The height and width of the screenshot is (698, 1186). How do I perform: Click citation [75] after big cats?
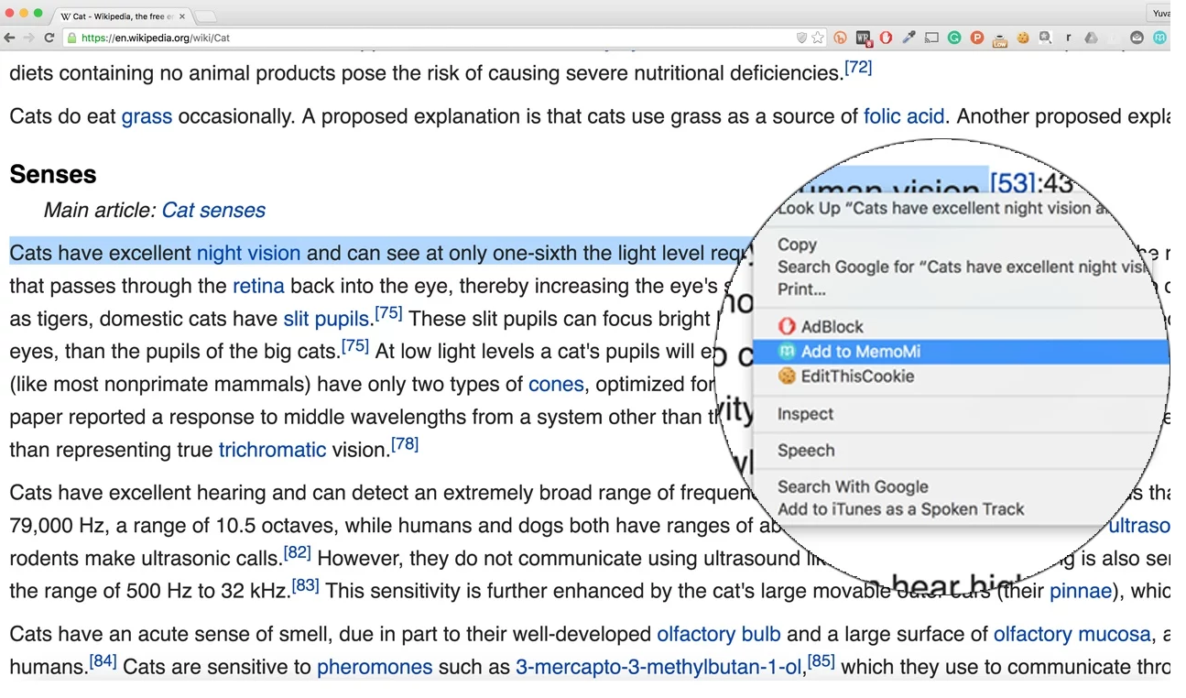click(355, 346)
